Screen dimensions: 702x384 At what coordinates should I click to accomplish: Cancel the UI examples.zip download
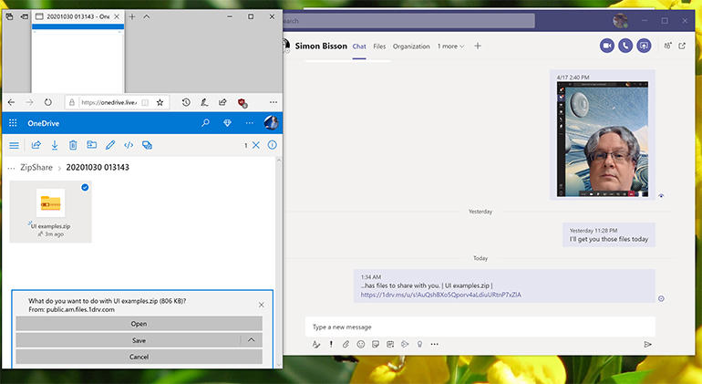[139, 357]
